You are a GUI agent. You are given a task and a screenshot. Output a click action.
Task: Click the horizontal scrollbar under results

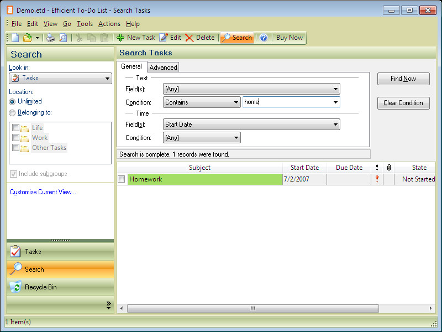coord(253,308)
